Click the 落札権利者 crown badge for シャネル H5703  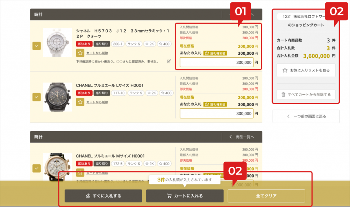click(x=215, y=53)
